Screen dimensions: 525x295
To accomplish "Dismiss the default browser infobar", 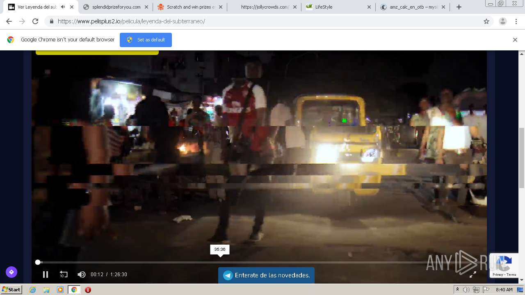I will click(x=515, y=40).
